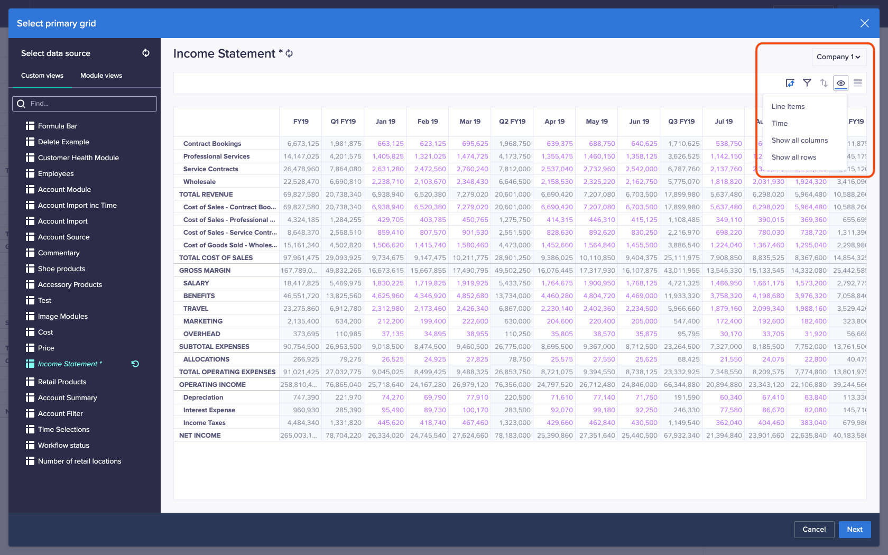Viewport: 888px width, 555px height.
Task: Click the magnifier icon in the Find box
Action: (21, 104)
